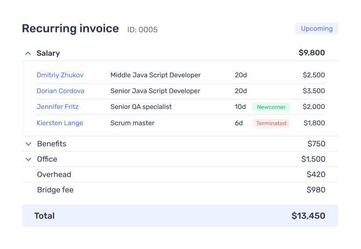Viewport: 361px width, 249px height.
Task: Open Dorian Cordova's profile link
Action: click(x=60, y=91)
